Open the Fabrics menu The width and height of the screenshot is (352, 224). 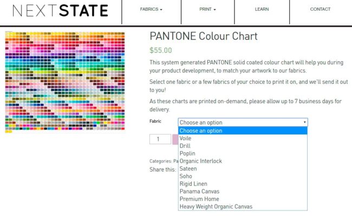pos(151,10)
